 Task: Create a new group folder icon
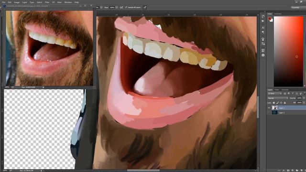tap(297, 171)
